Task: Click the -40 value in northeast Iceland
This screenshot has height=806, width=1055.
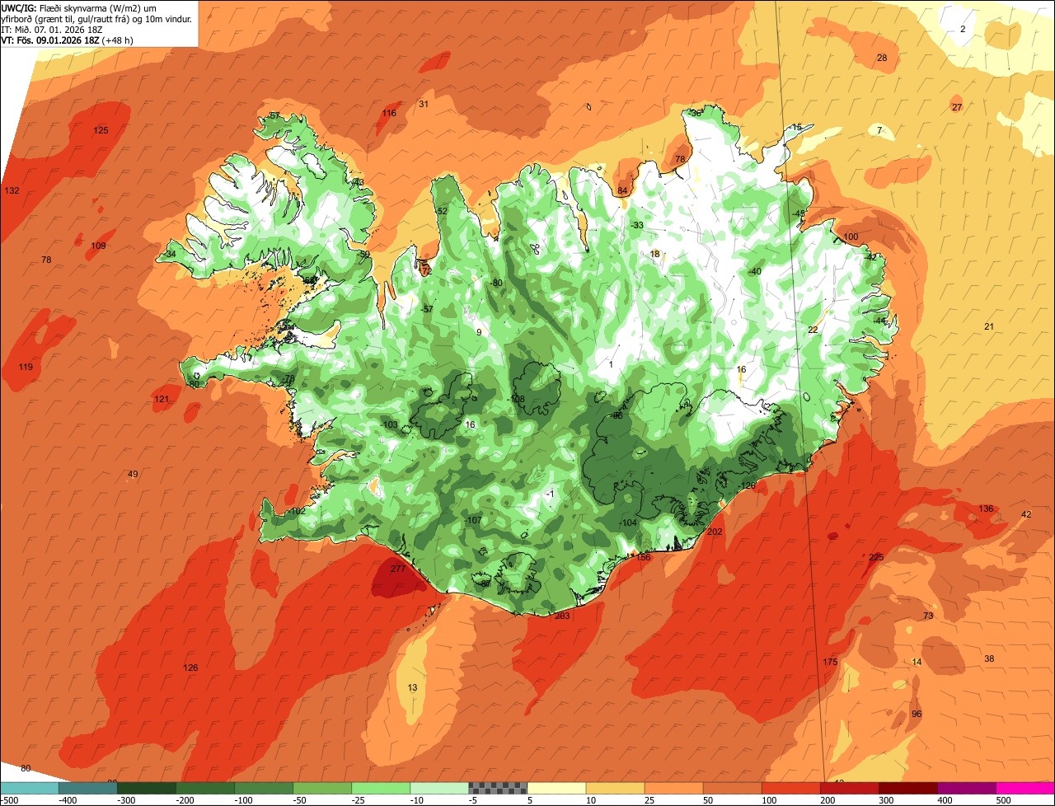Action: click(754, 271)
